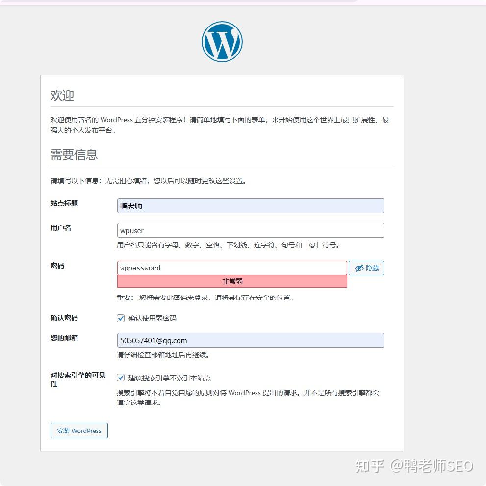Click the 非常弱 password strength indicator
The height and width of the screenshot is (486, 486).
pos(231,281)
